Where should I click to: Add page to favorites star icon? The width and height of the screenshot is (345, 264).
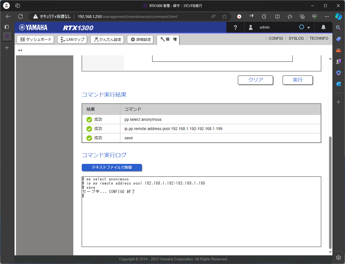click(x=224, y=16)
